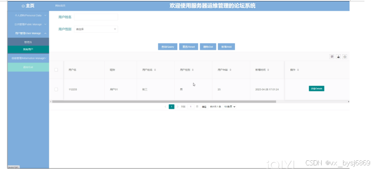
Task: Open the 10条/页 page size dropdown
Action: point(229,107)
